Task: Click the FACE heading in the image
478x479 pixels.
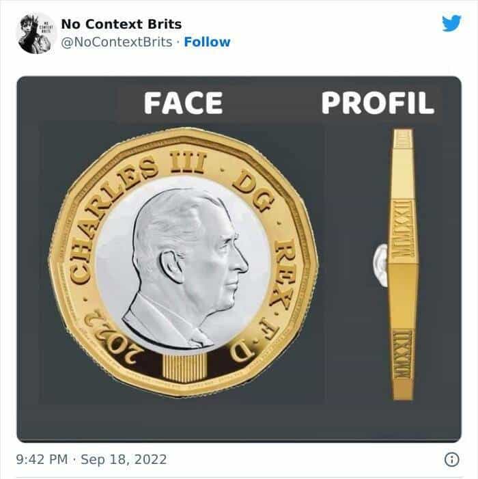Action: tap(183, 103)
